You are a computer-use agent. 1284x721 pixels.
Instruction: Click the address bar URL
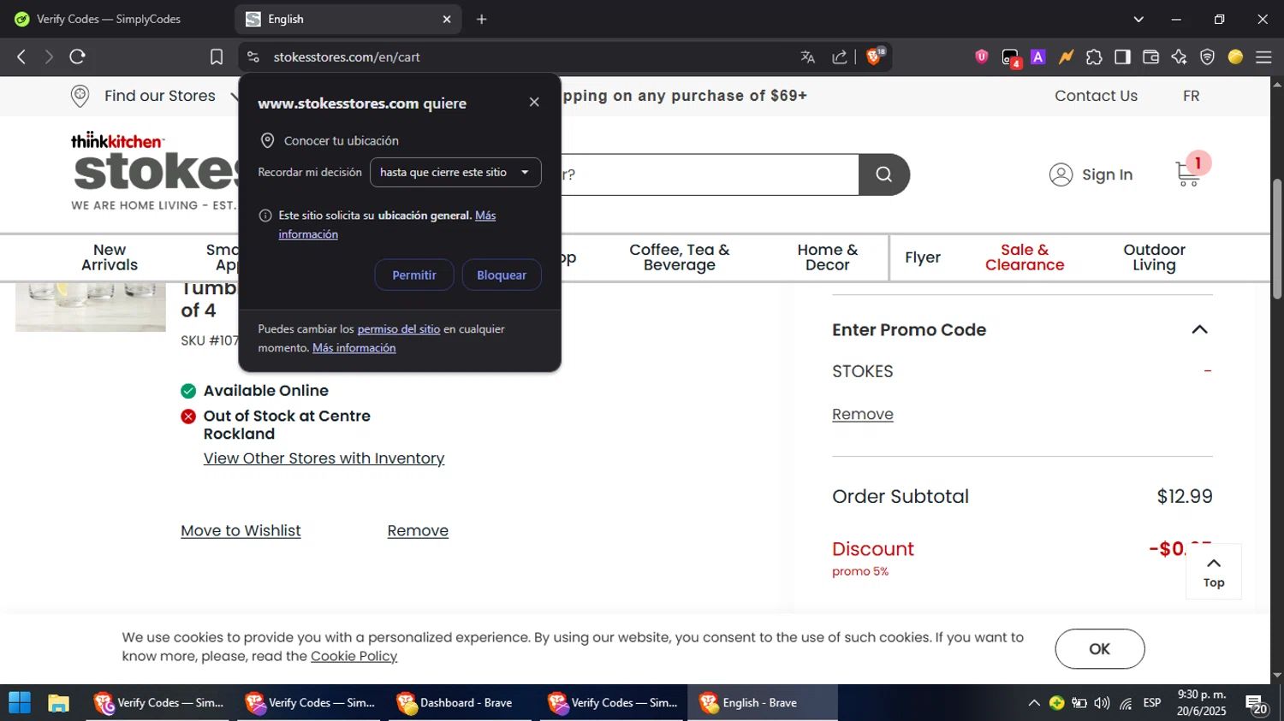[x=347, y=56]
